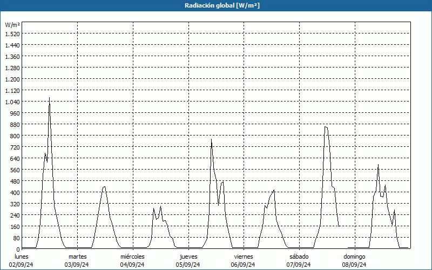Click the lunes day label
Screen dimensions: 432x270
click(x=22, y=256)
